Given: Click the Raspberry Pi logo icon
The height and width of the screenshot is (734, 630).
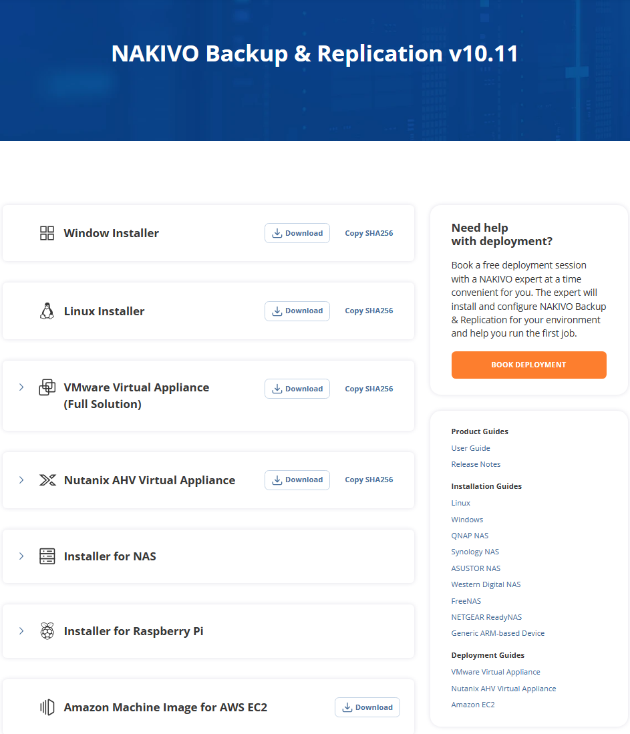Looking at the screenshot, I should [47, 631].
